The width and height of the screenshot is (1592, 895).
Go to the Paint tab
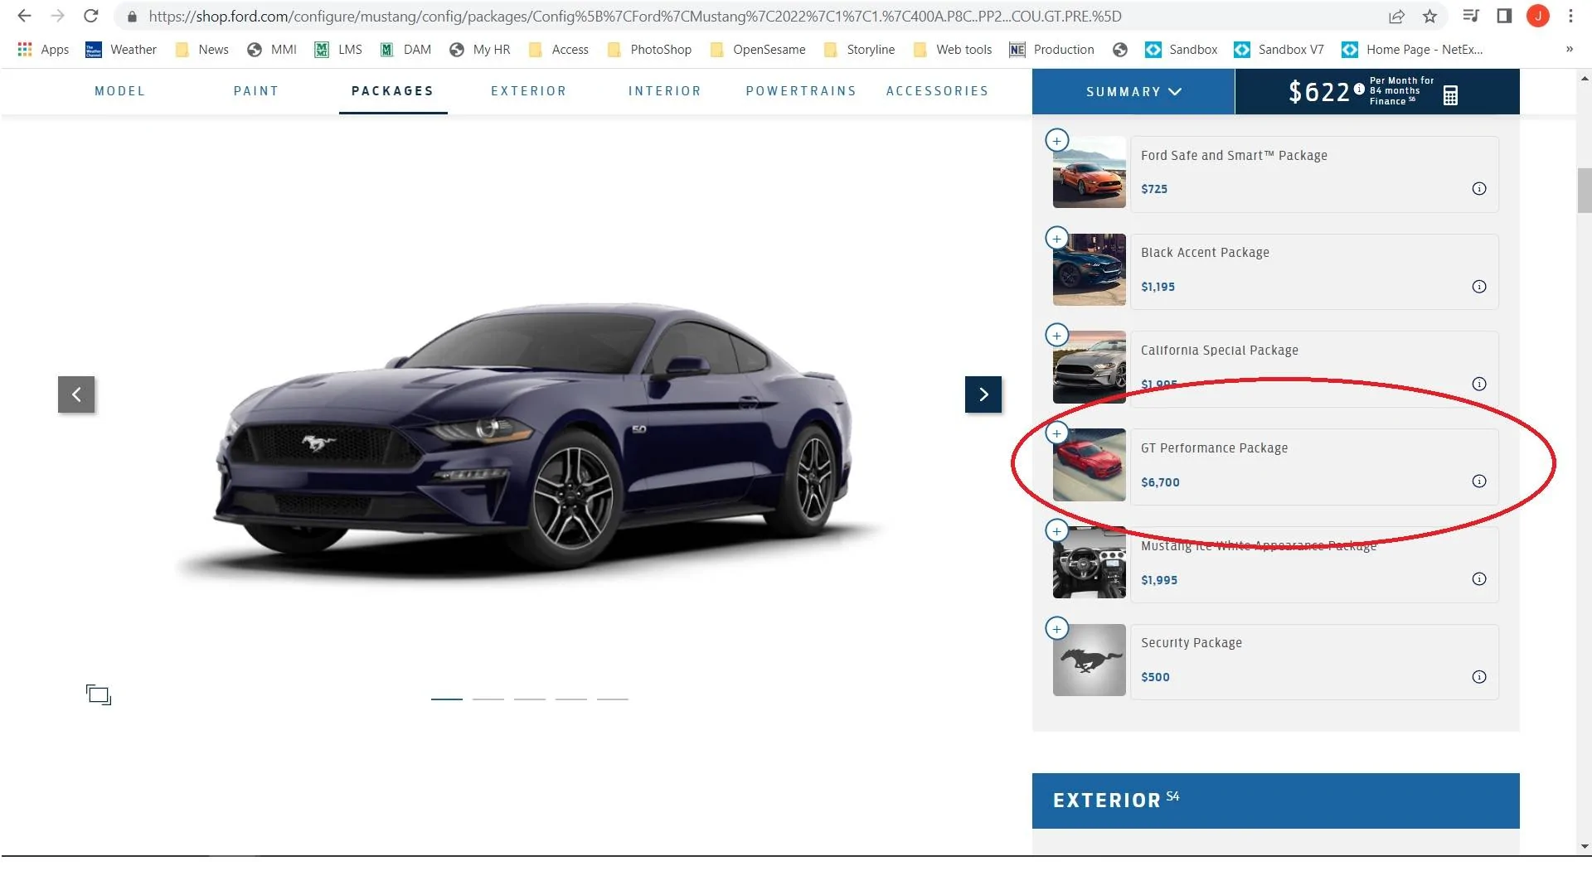(256, 91)
